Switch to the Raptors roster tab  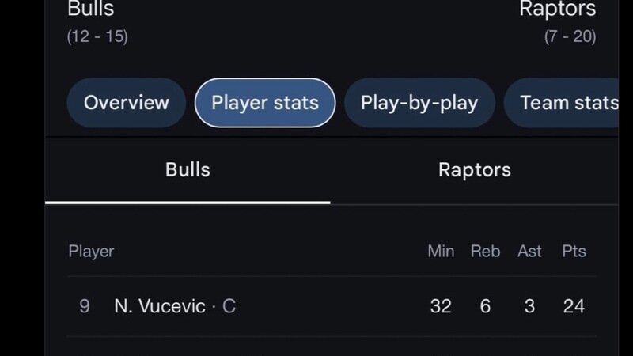point(474,169)
